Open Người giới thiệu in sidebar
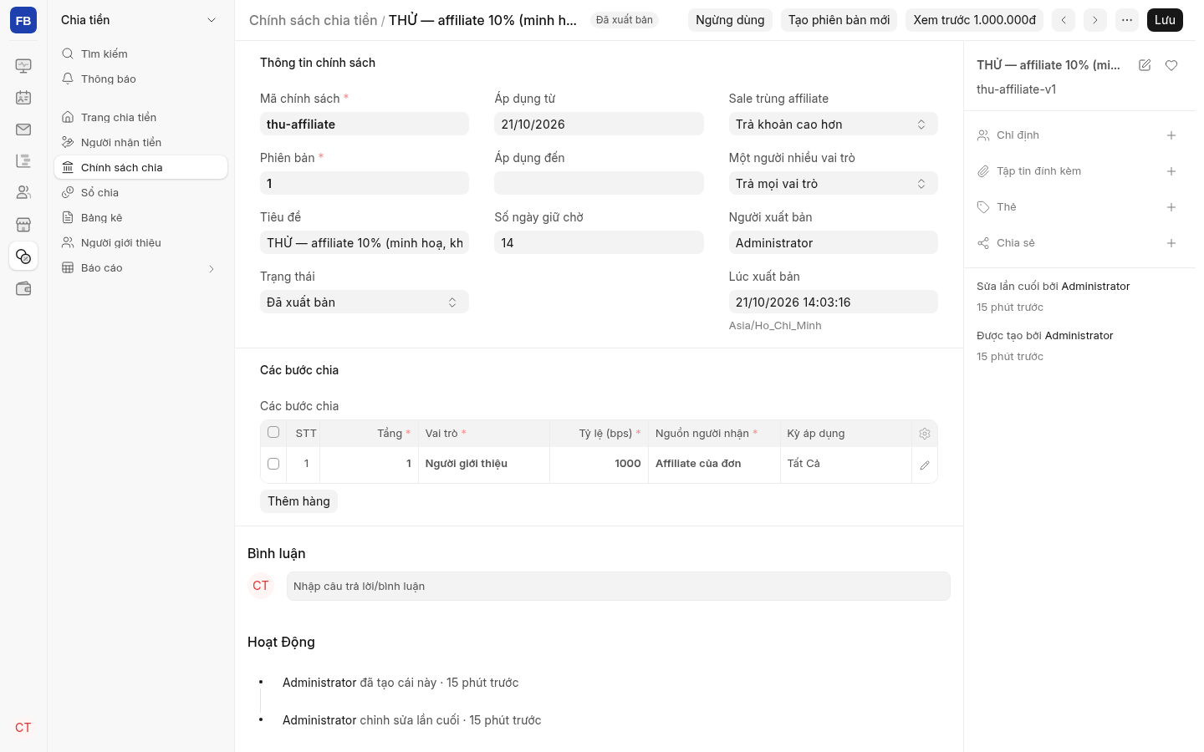 click(140, 243)
